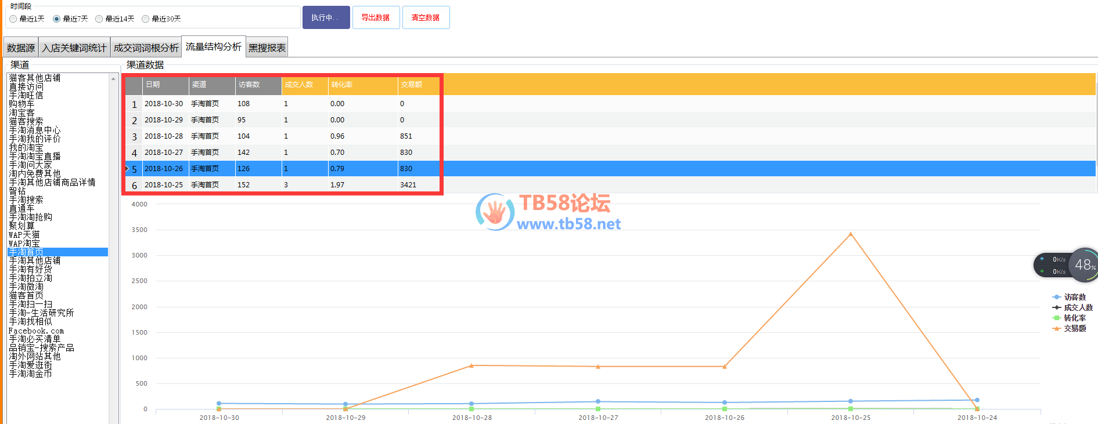
Task: Switch to the 数据源 tab
Action: click(21, 48)
